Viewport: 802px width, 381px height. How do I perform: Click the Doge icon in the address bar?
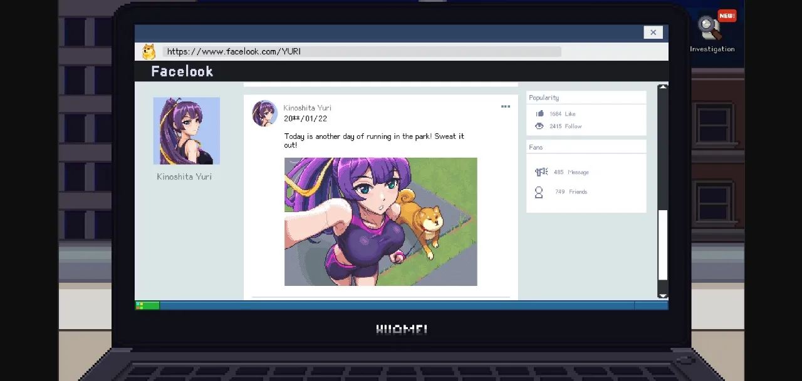(x=148, y=51)
